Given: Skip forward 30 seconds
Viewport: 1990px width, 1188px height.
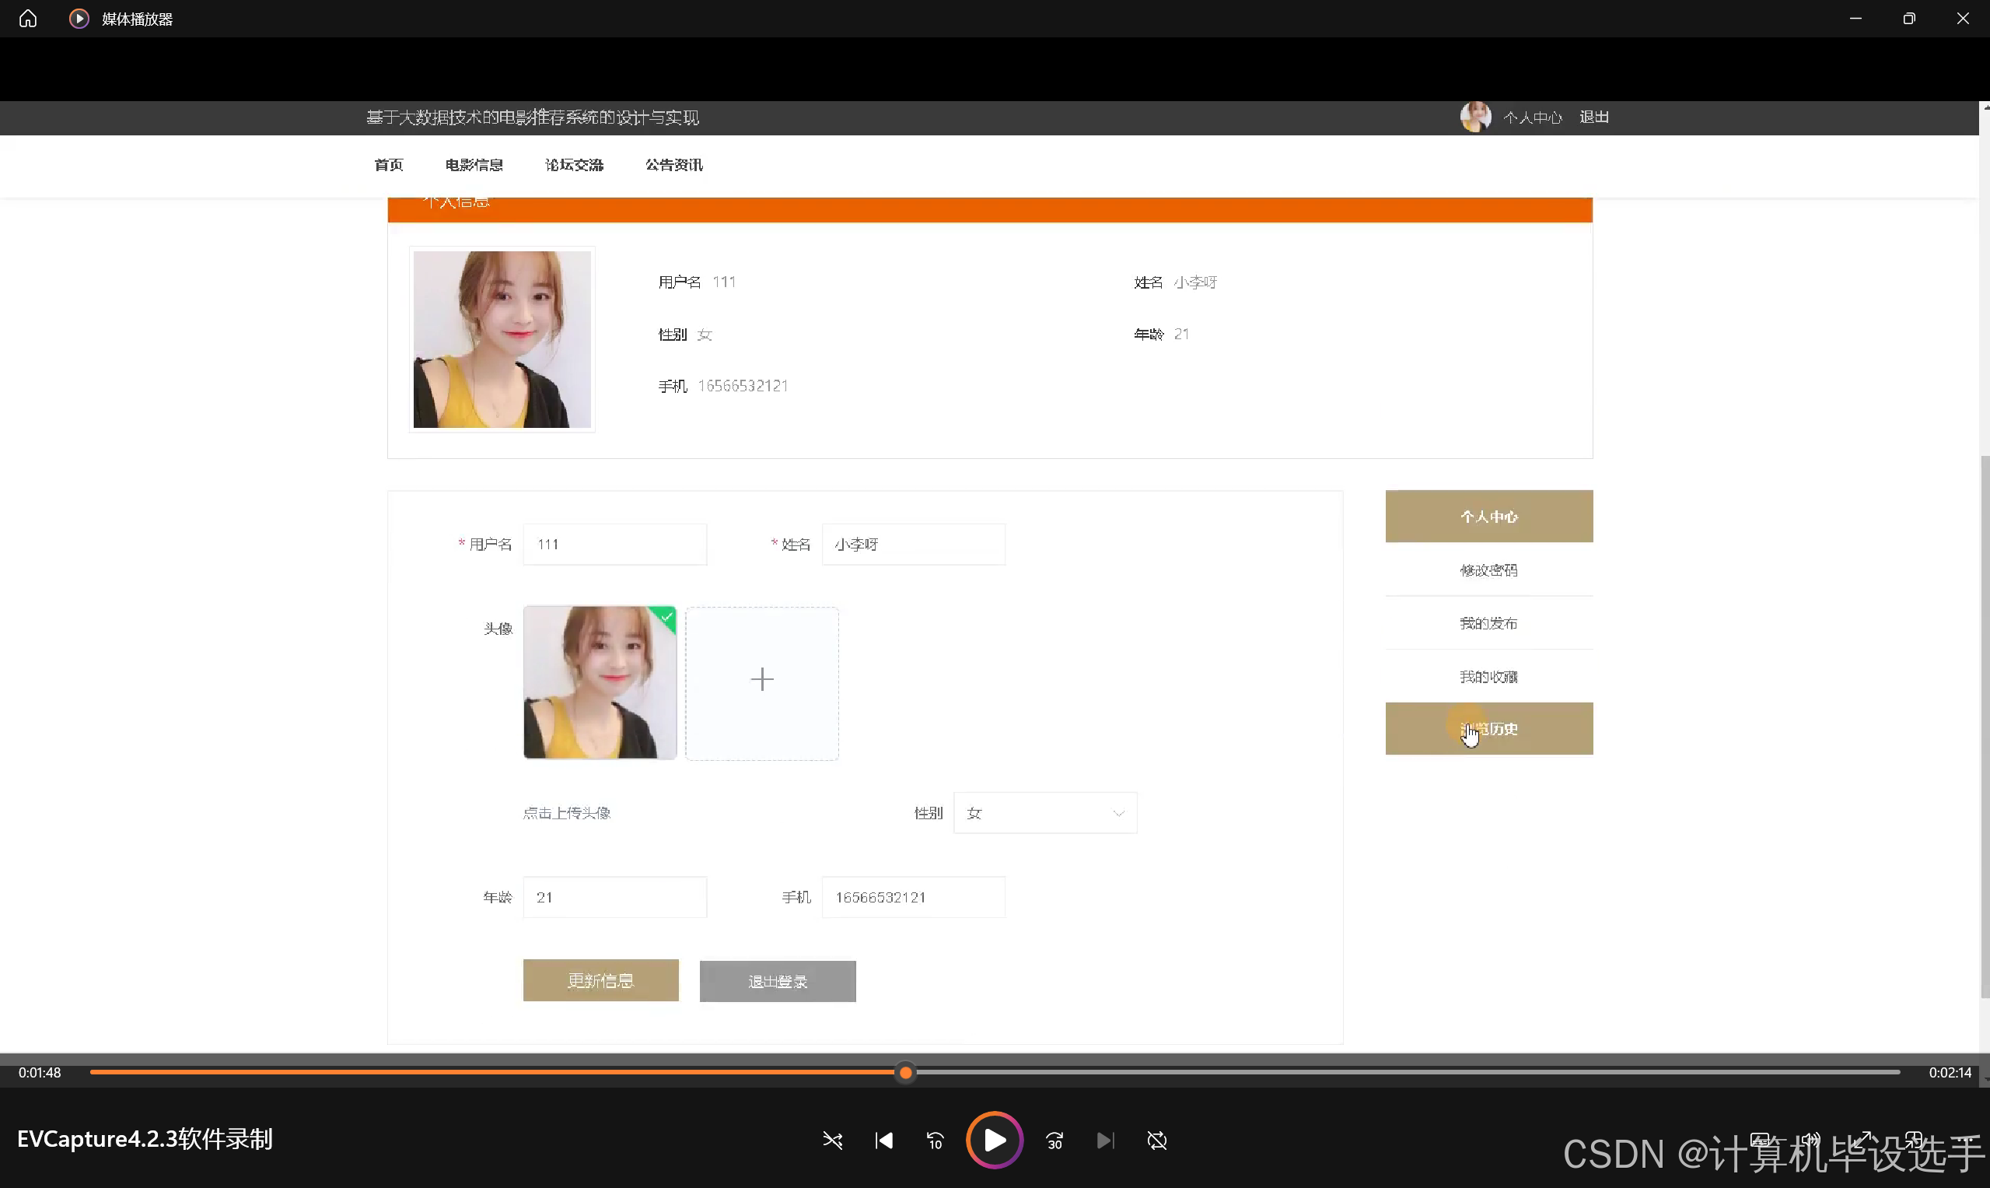Looking at the screenshot, I should [x=1054, y=1140].
